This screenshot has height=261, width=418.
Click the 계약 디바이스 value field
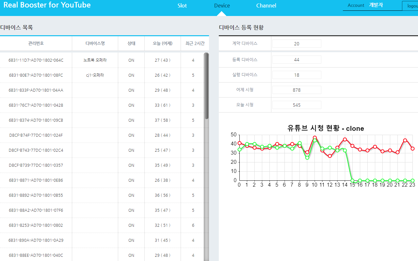(x=297, y=44)
